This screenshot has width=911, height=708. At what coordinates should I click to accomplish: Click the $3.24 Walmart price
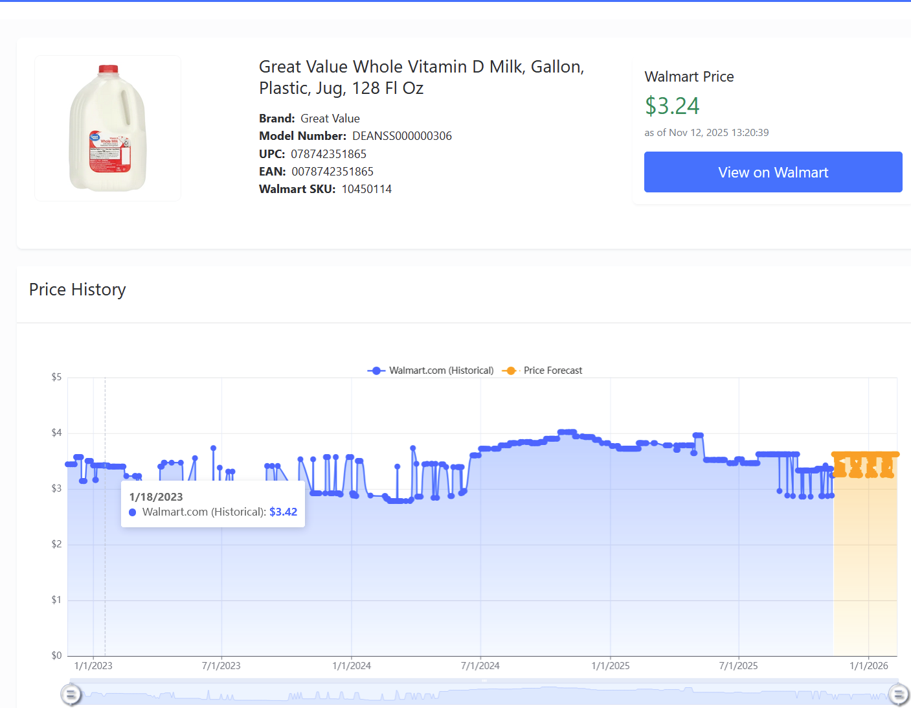[671, 106]
